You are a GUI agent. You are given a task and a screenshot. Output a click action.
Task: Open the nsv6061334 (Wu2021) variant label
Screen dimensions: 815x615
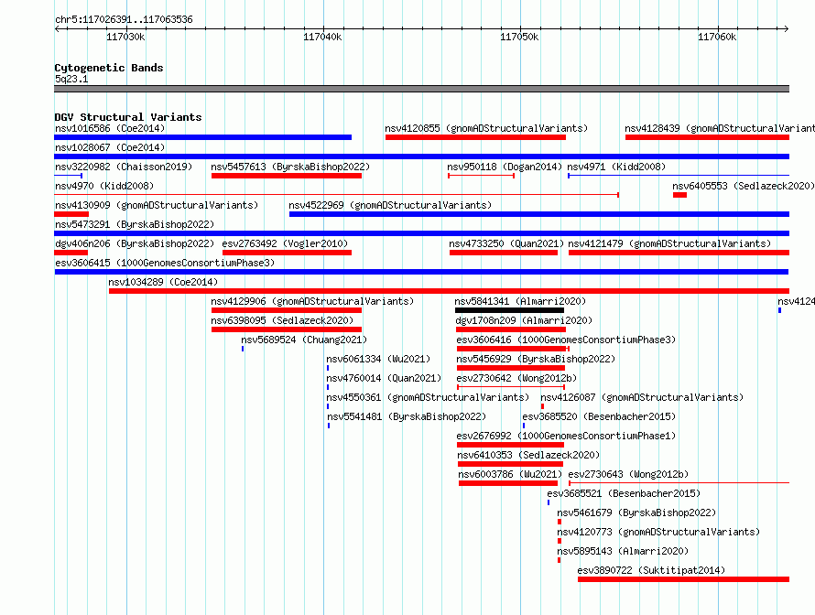pos(378,359)
